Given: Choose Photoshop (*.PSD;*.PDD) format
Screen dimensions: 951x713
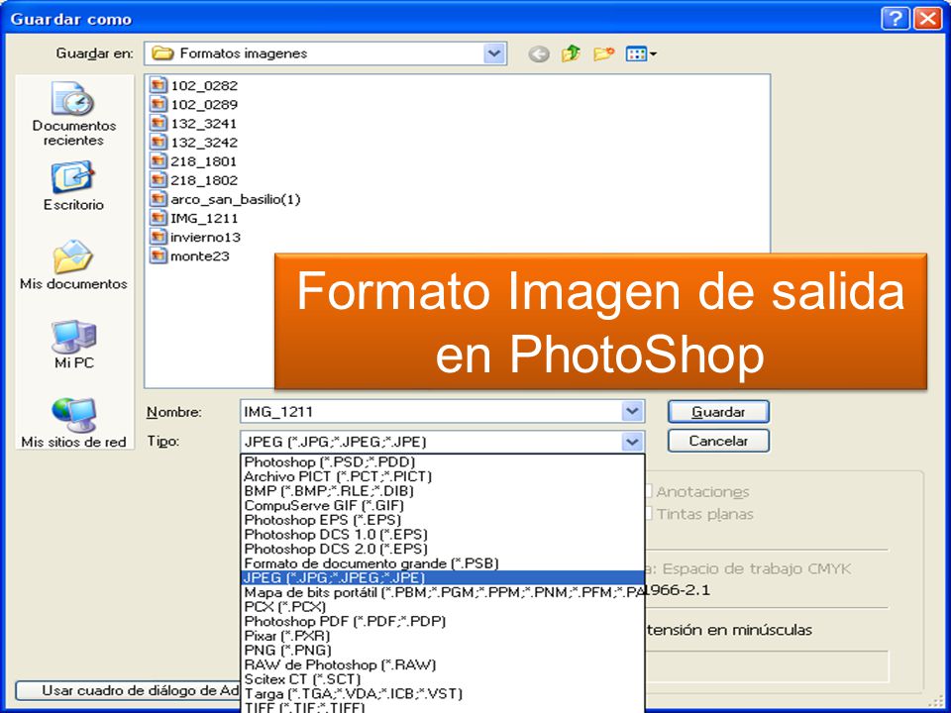Looking at the screenshot, I should 443,462.
